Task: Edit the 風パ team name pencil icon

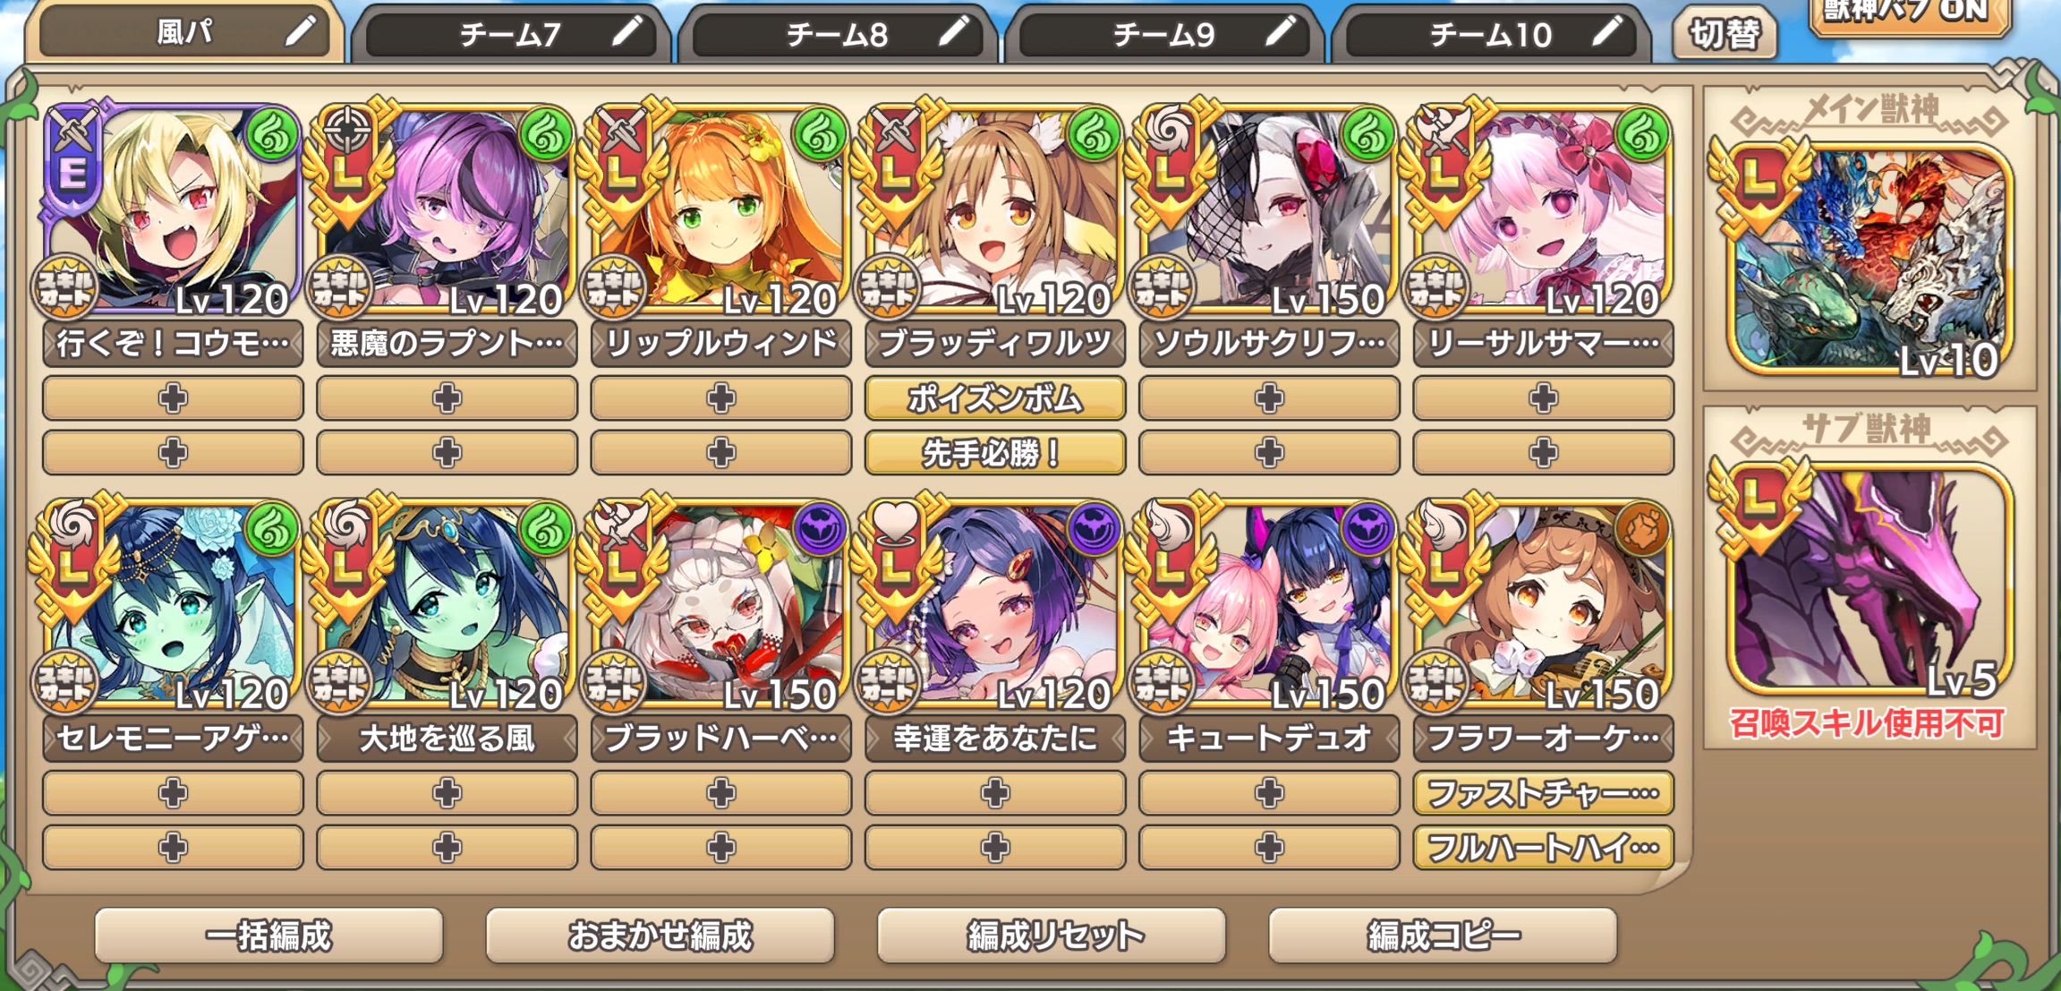Action: coord(301,32)
